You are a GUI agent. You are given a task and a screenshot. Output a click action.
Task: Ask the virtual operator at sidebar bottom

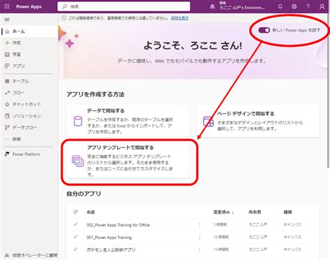tap(31, 255)
